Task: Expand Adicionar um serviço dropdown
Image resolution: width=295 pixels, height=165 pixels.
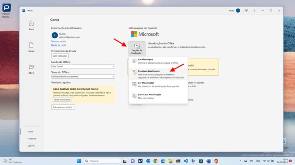Action: 63,107
